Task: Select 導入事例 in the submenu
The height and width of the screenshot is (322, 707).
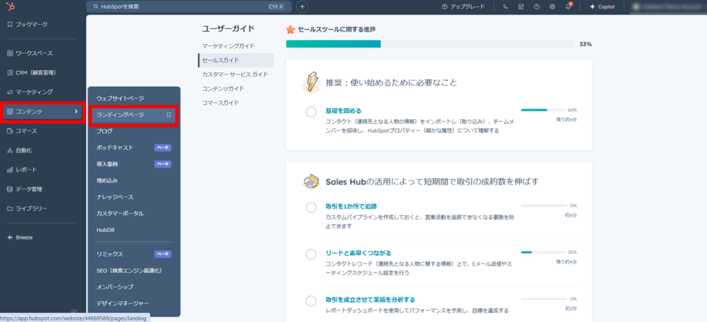Action: point(107,164)
